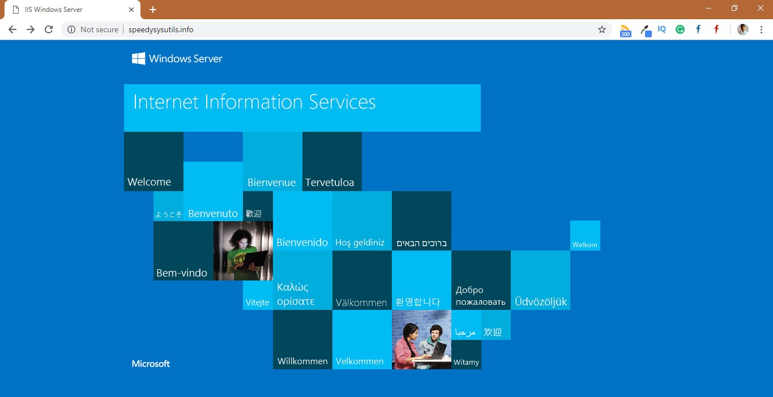Image resolution: width=773 pixels, height=397 pixels.
Task: Close the IIS Windows Server tab
Action: click(131, 10)
